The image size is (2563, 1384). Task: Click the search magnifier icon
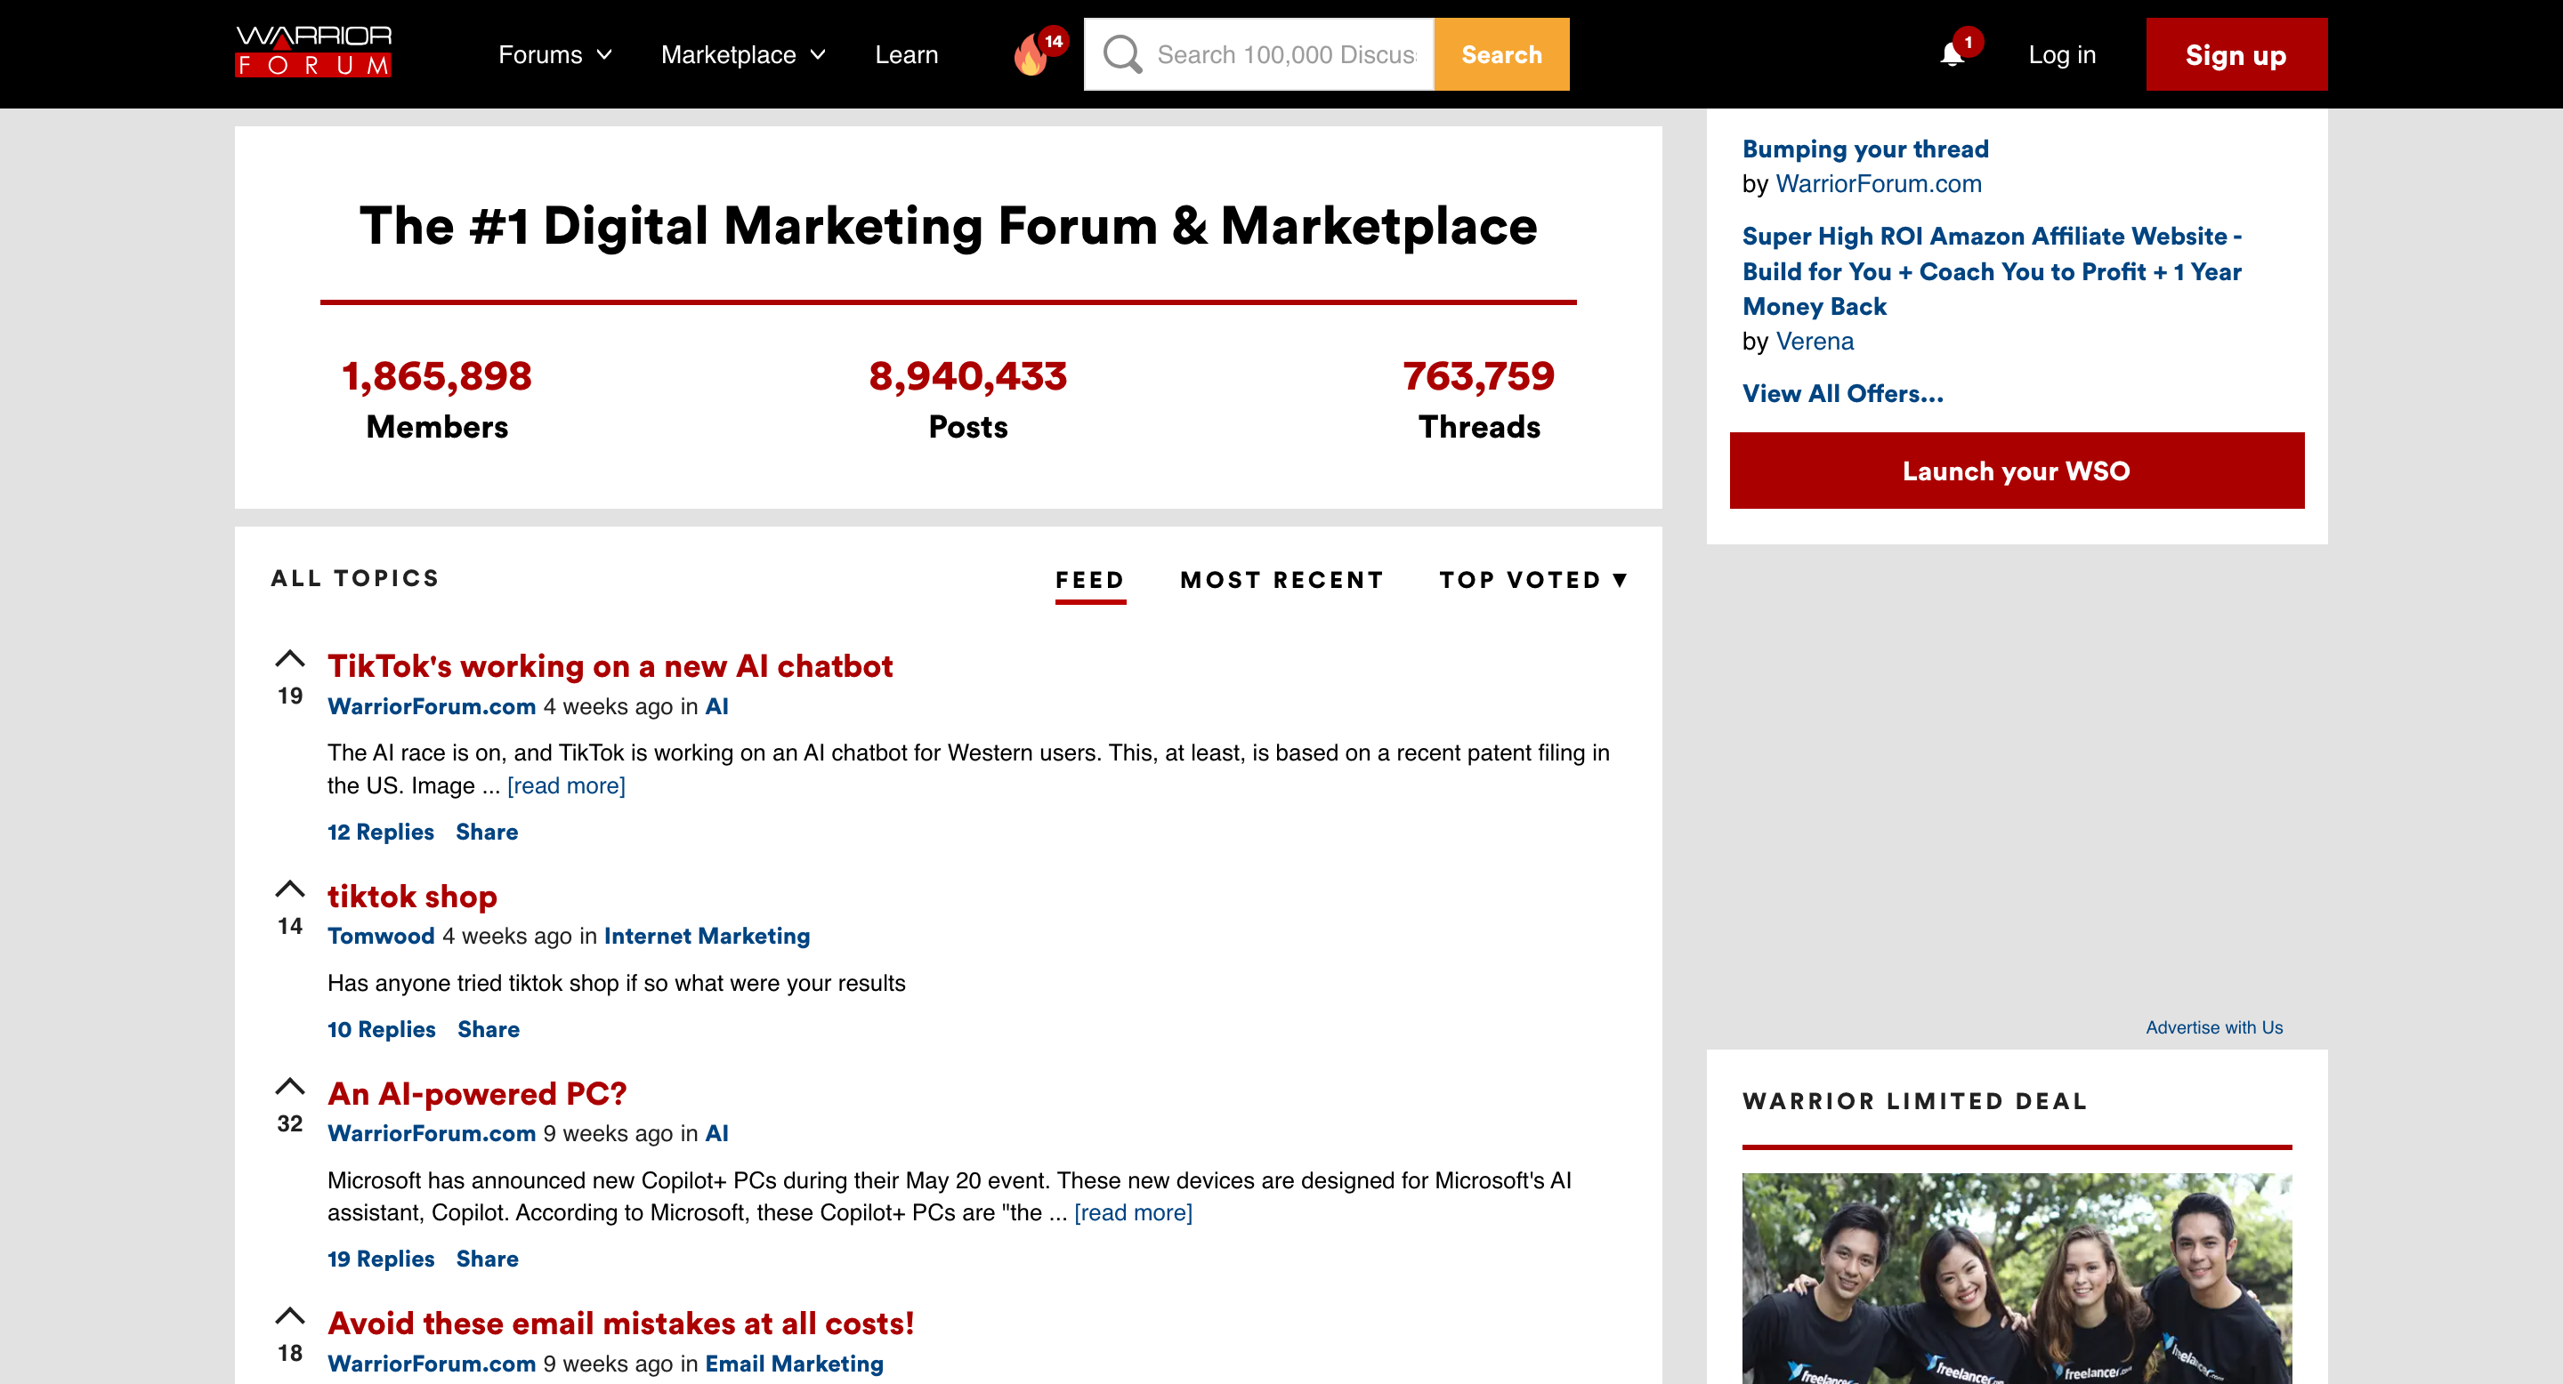(x=1122, y=54)
